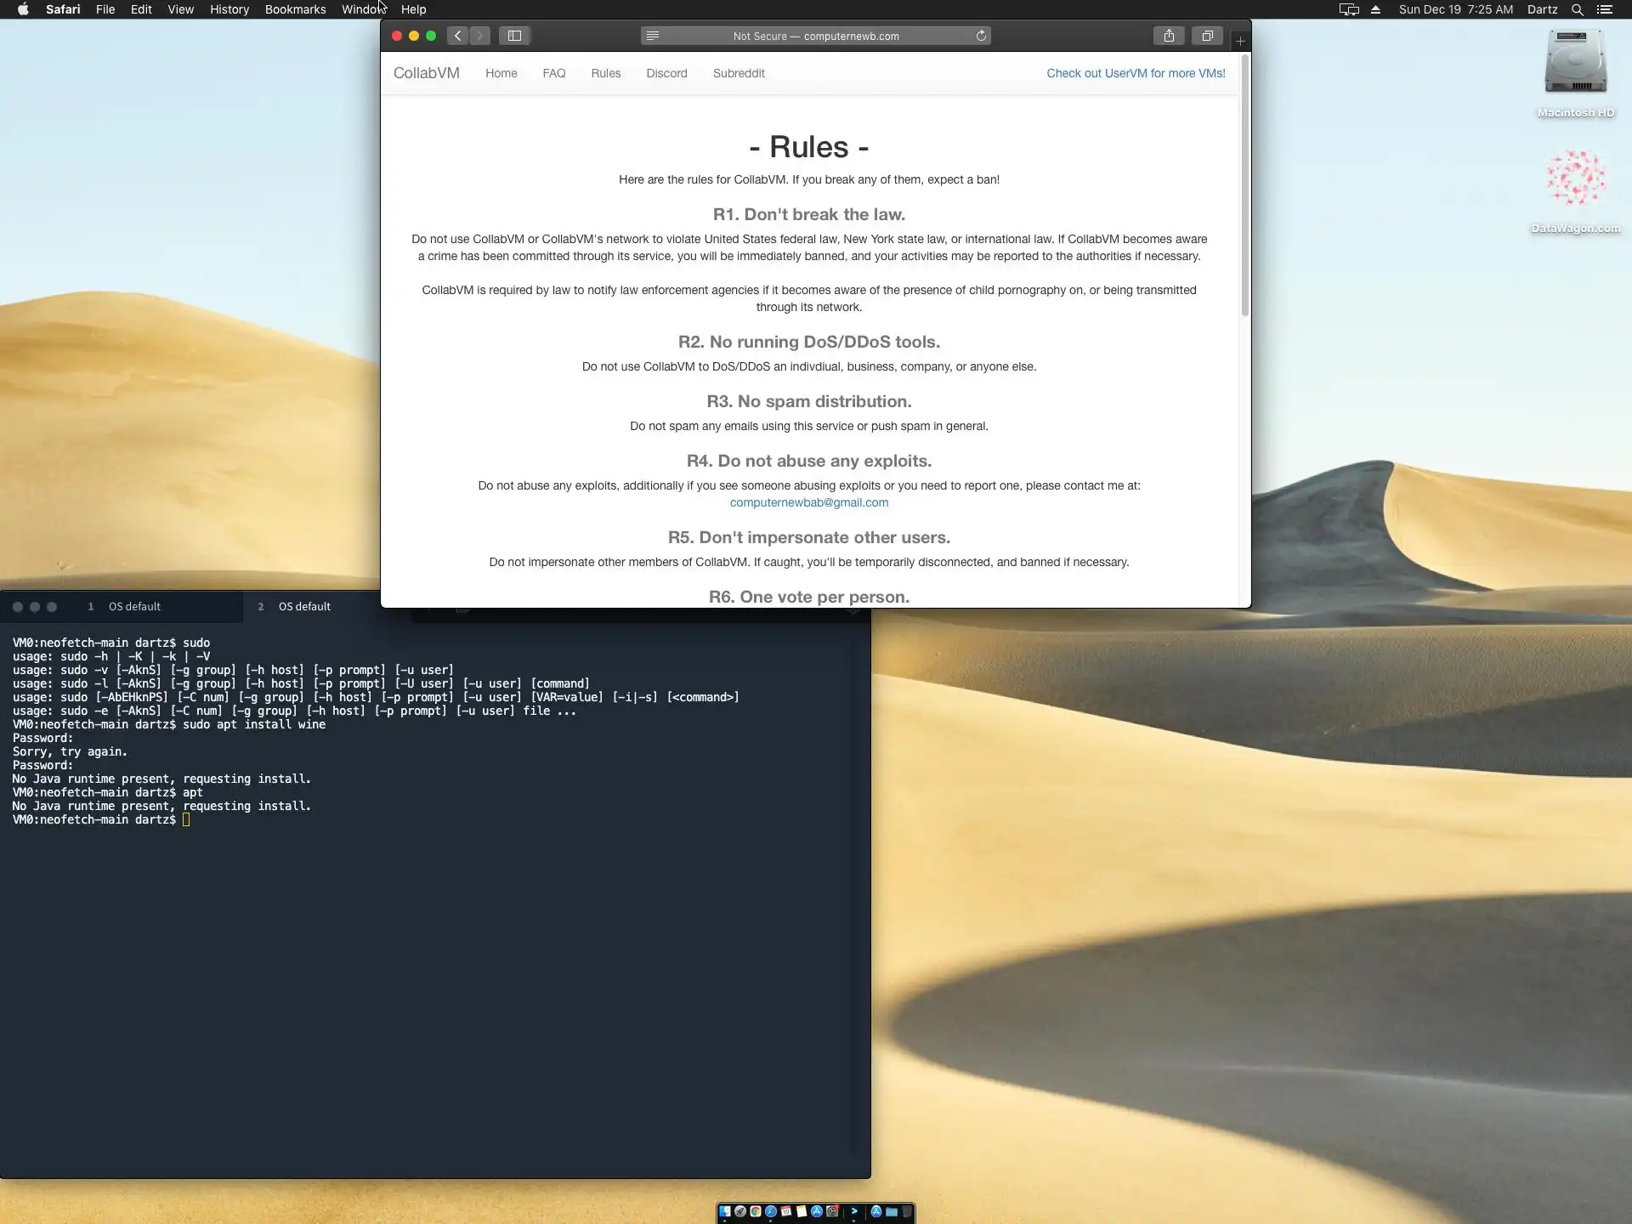Viewport: 1632px width, 1224px height.
Task: Click the Reader view icon in address bar
Action: point(653,36)
